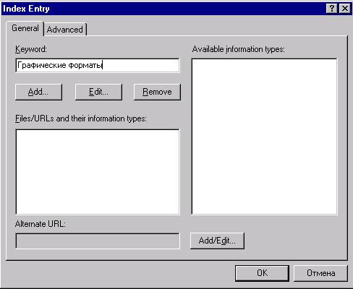Focus the Available information types list box
Screen dimensions: 353x289
[x=264, y=137]
